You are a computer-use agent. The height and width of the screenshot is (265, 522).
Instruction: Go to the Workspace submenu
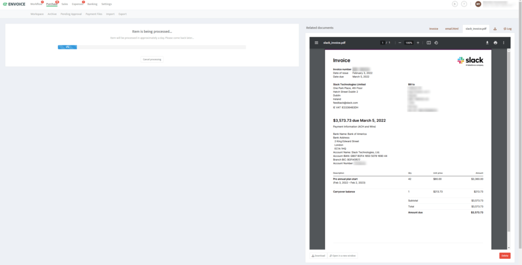point(37,14)
